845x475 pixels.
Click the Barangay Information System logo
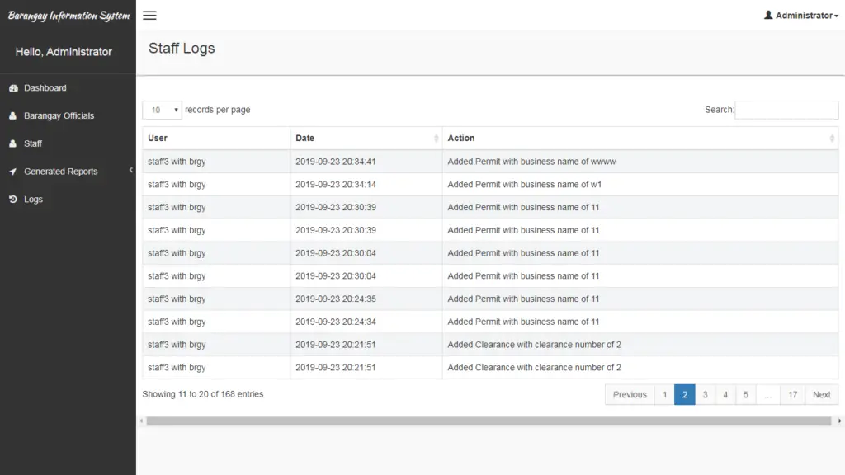point(68,15)
